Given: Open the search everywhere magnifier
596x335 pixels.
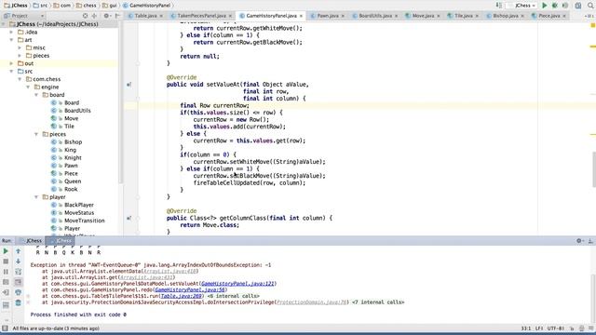Looking at the screenshot, I should tap(590, 6).
